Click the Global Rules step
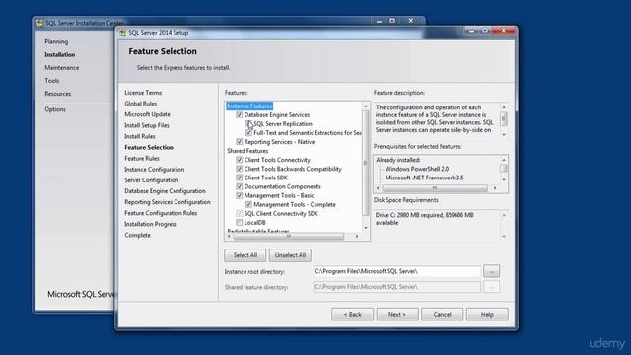The height and width of the screenshot is (355, 631). pyautogui.click(x=140, y=104)
